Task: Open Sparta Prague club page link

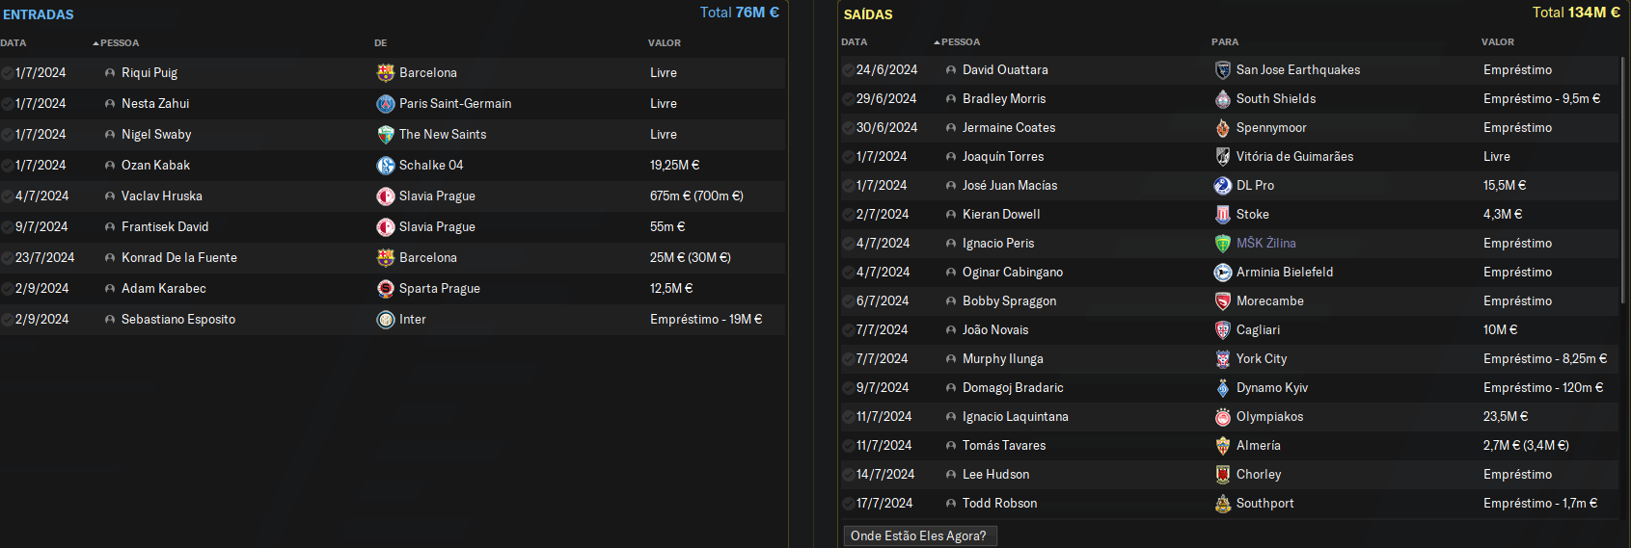Action: (440, 288)
